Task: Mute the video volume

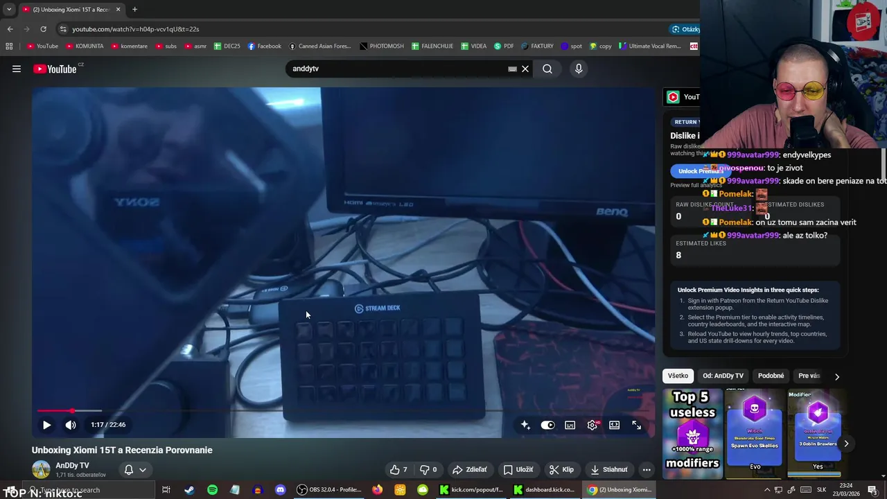Action: (71, 425)
